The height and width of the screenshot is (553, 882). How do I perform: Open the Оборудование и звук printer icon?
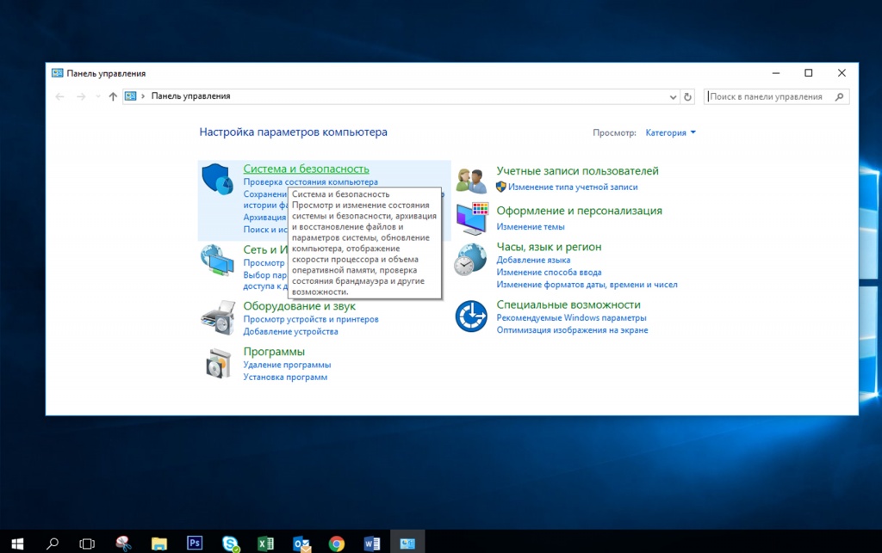pyautogui.click(x=218, y=317)
